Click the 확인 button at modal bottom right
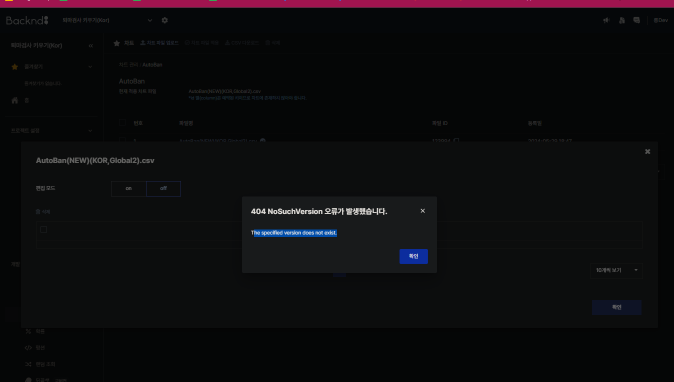 (x=616, y=307)
